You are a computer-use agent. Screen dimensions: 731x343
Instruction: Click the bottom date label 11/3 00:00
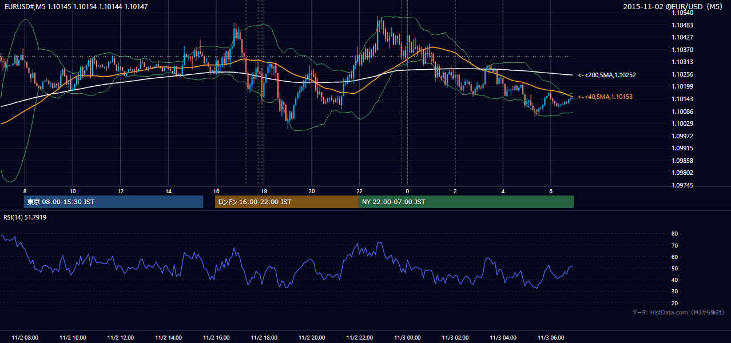tap(407, 338)
